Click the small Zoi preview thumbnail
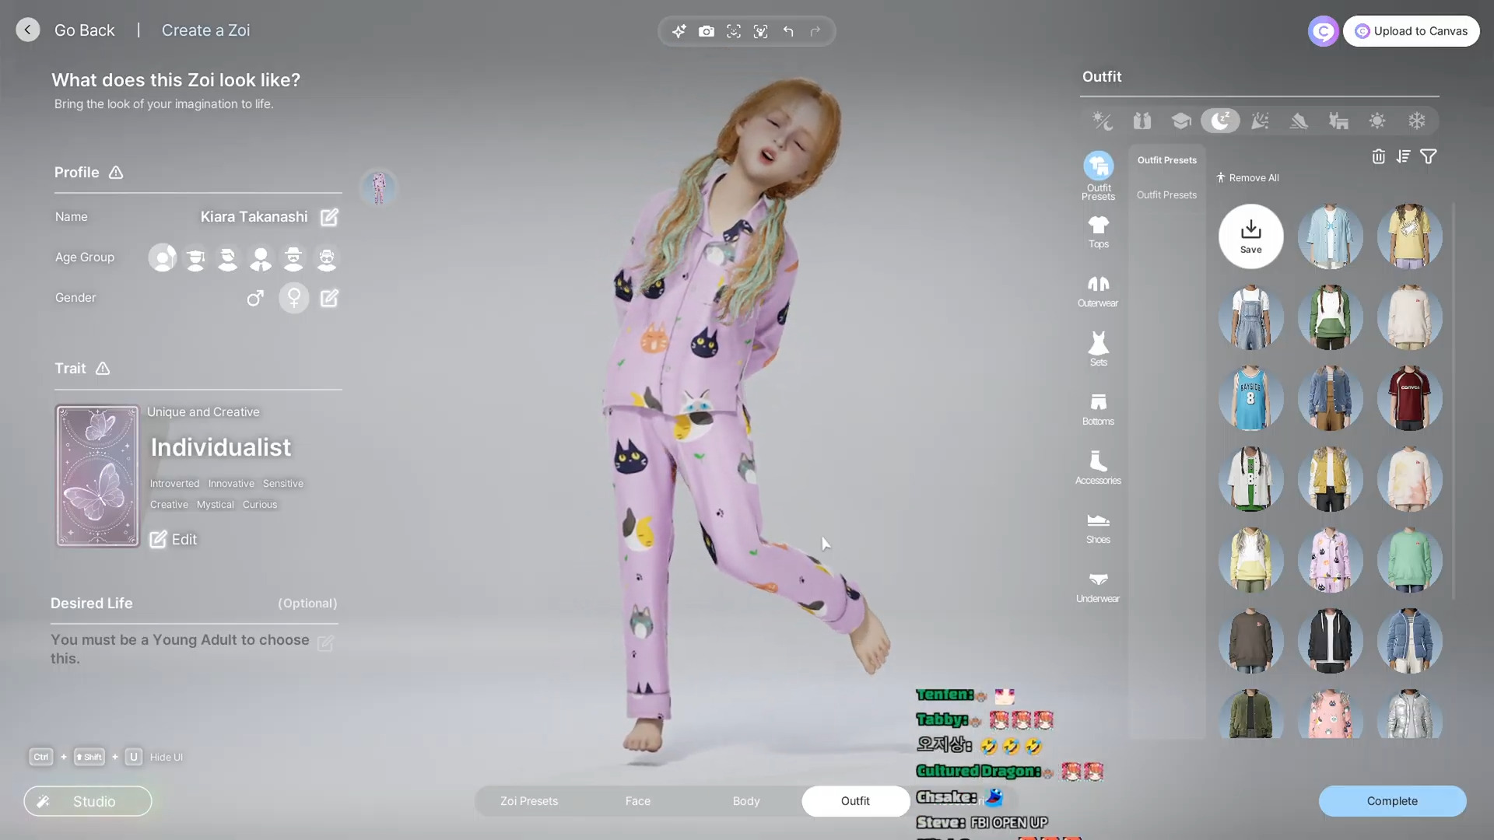 379,187
